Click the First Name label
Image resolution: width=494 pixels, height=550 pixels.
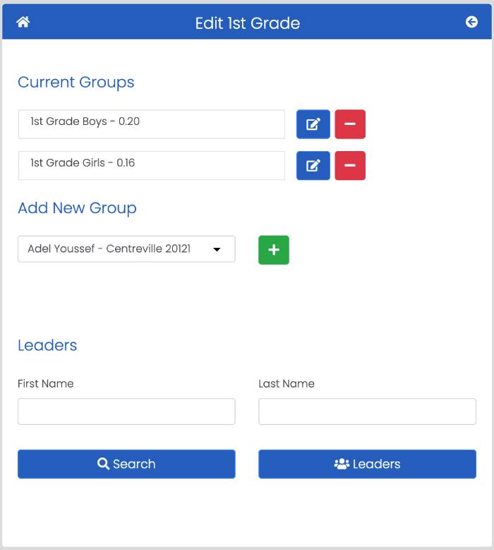click(46, 383)
